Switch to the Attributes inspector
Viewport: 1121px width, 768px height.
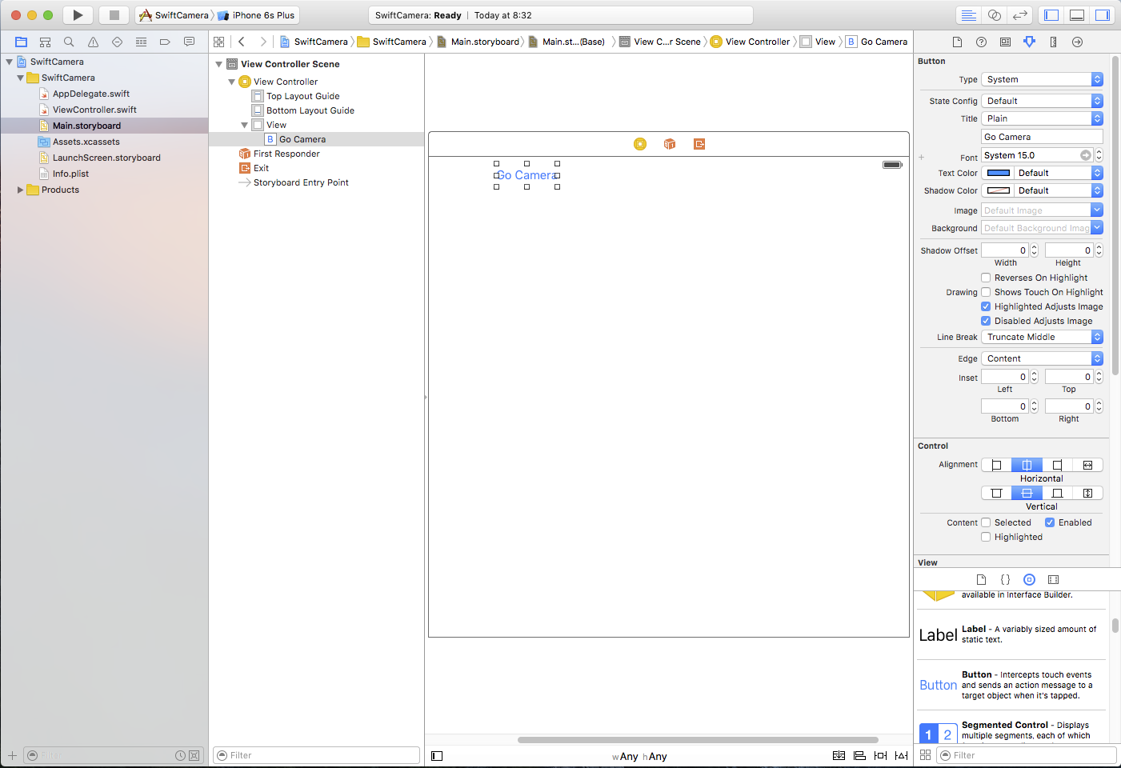coord(1029,42)
